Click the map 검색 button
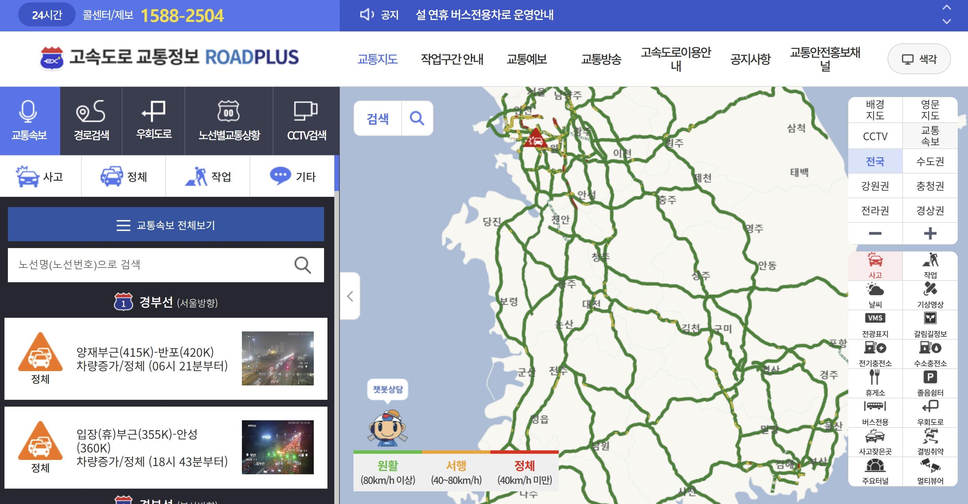The image size is (968, 504). pos(378,119)
